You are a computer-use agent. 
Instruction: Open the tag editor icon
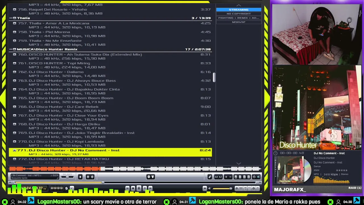pyautogui.click(x=210, y=177)
